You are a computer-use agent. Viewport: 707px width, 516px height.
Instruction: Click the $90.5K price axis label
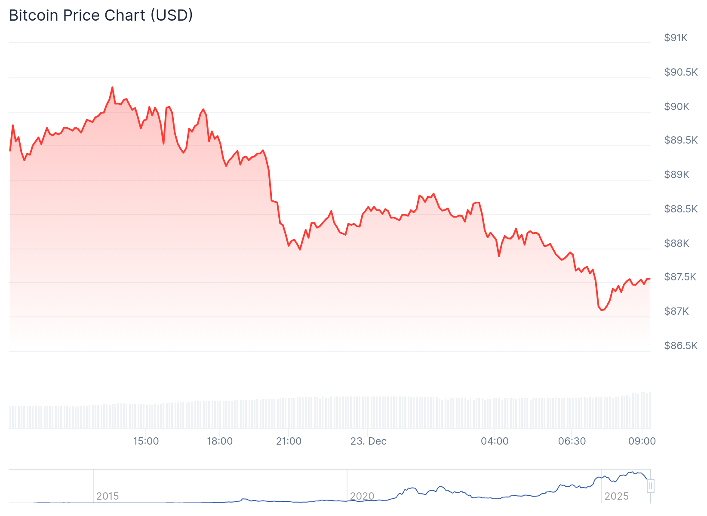[681, 72]
